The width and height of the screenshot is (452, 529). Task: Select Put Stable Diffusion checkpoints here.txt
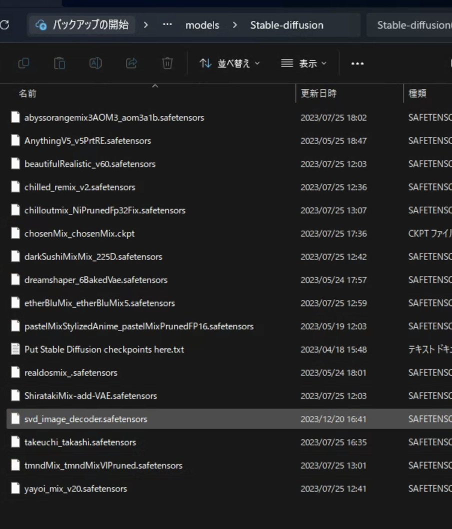point(104,349)
